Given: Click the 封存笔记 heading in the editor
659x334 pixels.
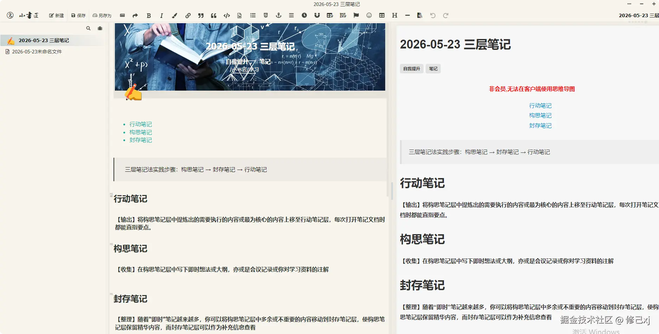Looking at the screenshot, I should point(130,299).
